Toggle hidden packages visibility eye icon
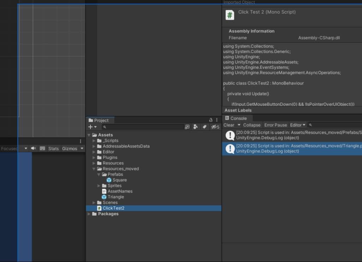Image resolution: width=362 pixels, height=262 pixels. coord(213,127)
